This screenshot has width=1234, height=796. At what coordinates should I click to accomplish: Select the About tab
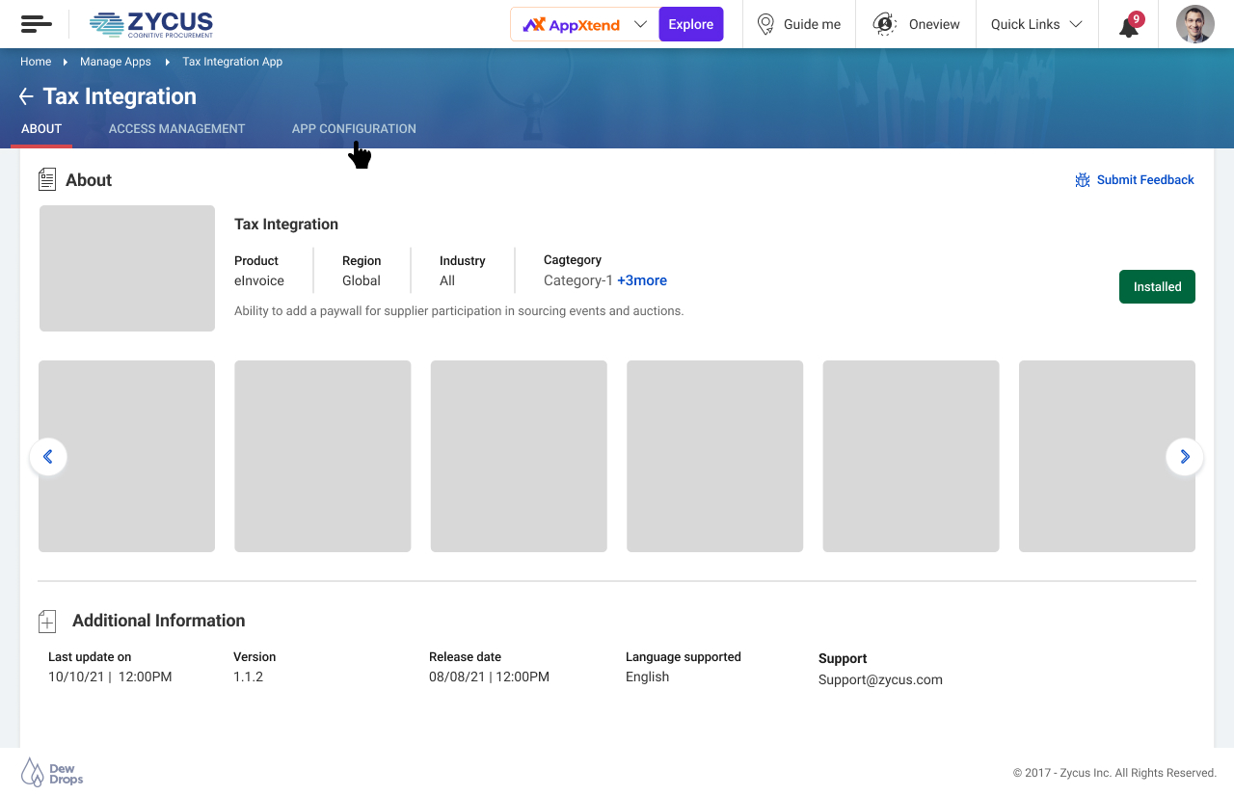click(41, 128)
